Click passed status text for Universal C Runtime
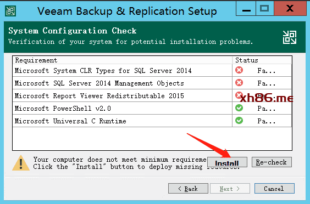Image resolution: width=310 pixels, height=204 pixels. (267, 121)
